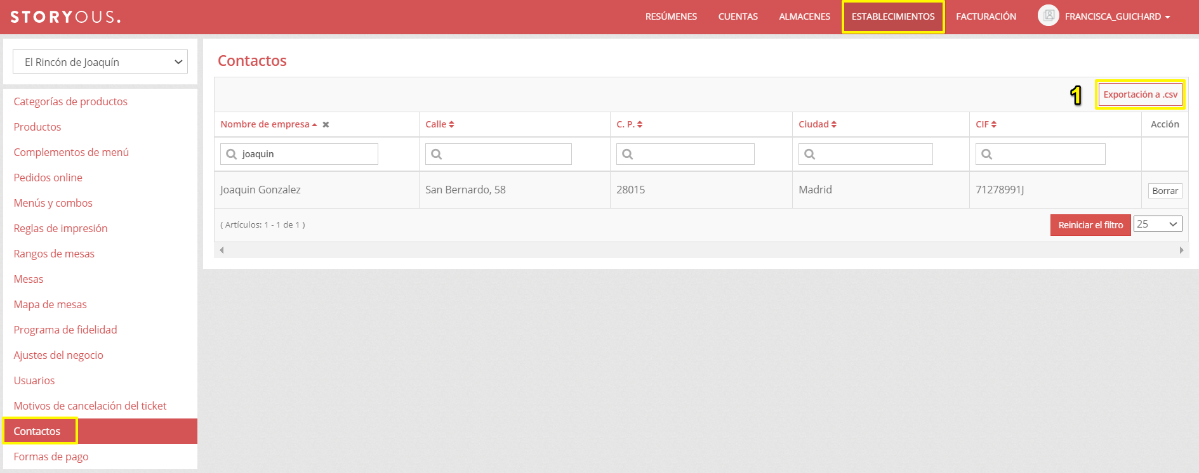Click the Artículos: 1 - 1 de 1 text

point(263,224)
